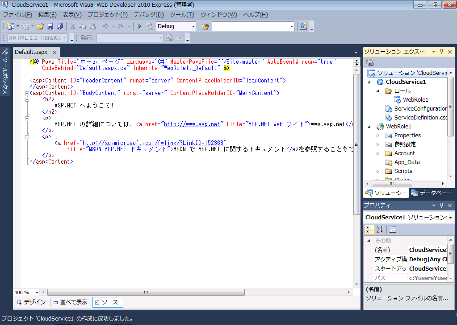Pin the Solution Explorer panel
457x325 pixels.
(441, 52)
